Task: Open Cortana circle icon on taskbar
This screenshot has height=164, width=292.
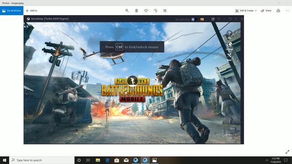Action: [79, 160]
